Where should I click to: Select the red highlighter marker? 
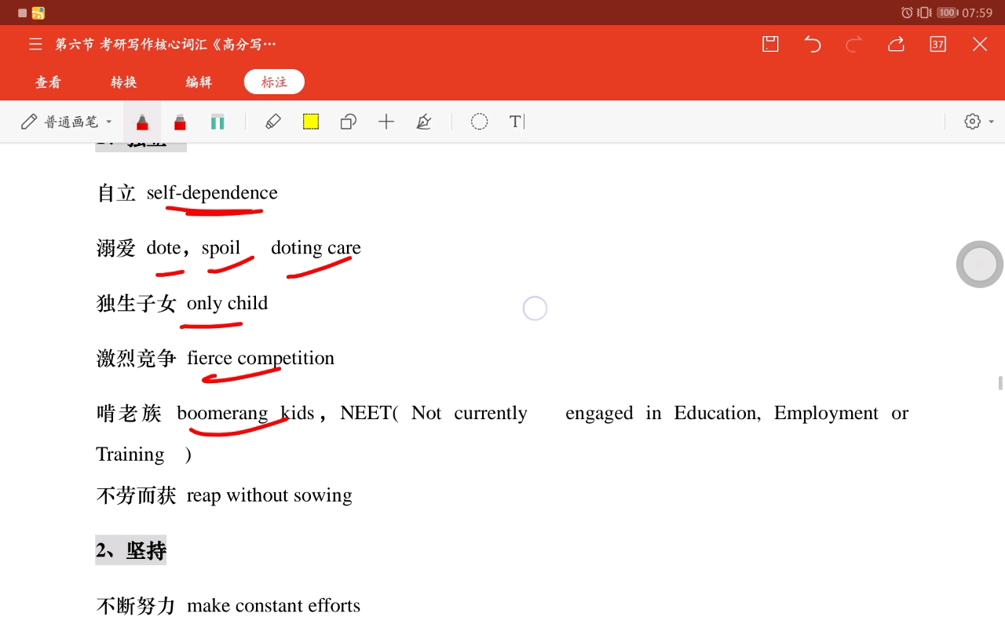[180, 122]
